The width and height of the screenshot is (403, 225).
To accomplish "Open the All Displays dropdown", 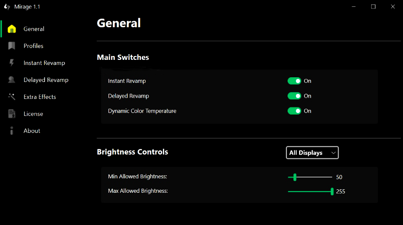I will click(x=312, y=153).
